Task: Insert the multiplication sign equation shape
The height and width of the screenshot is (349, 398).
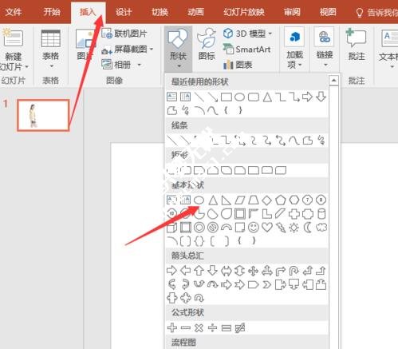Action: click(x=199, y=327)
